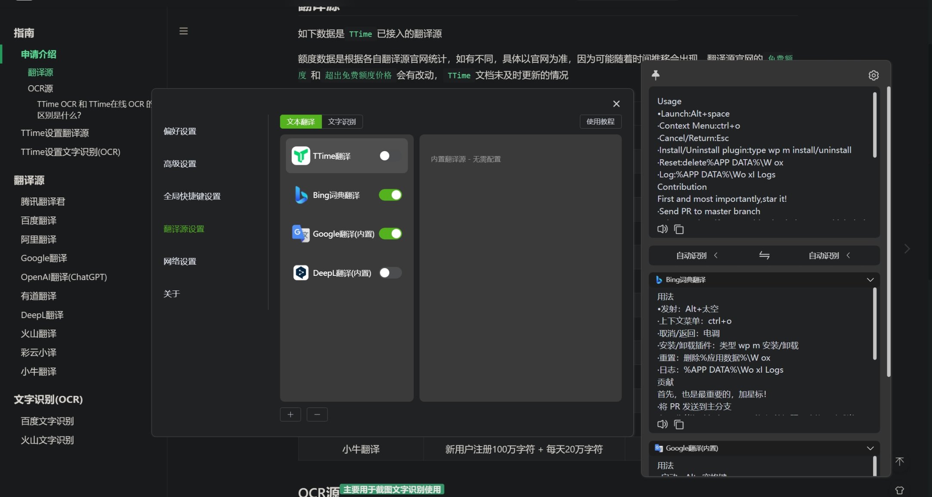Open 百度文字识别 sidebar link
This screenshot has width=932, height=497.
pos(47,421)
